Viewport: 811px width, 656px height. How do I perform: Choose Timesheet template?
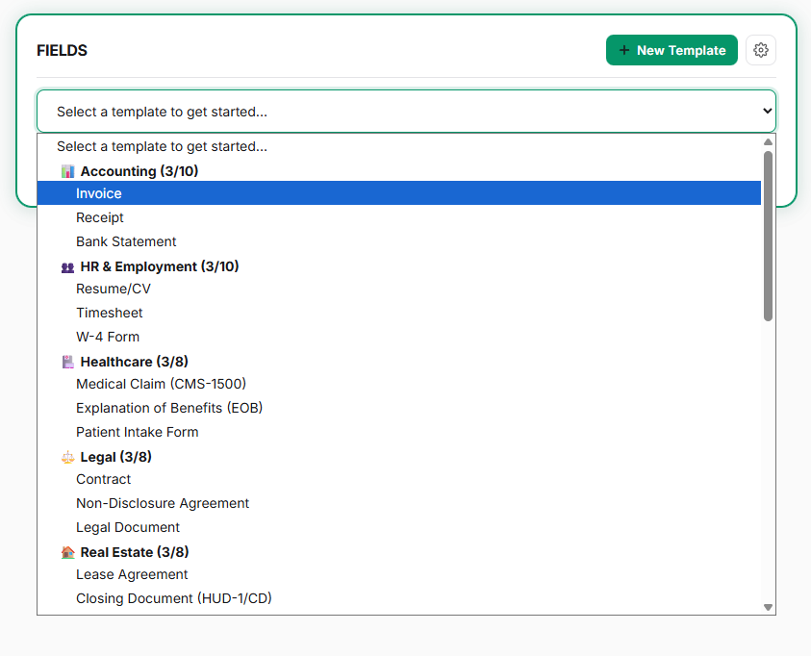pos(110,313)
